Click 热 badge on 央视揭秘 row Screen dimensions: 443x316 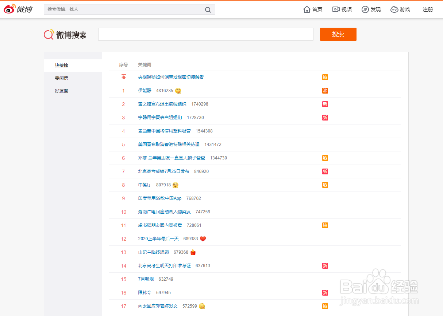click(x=325, y=77)
